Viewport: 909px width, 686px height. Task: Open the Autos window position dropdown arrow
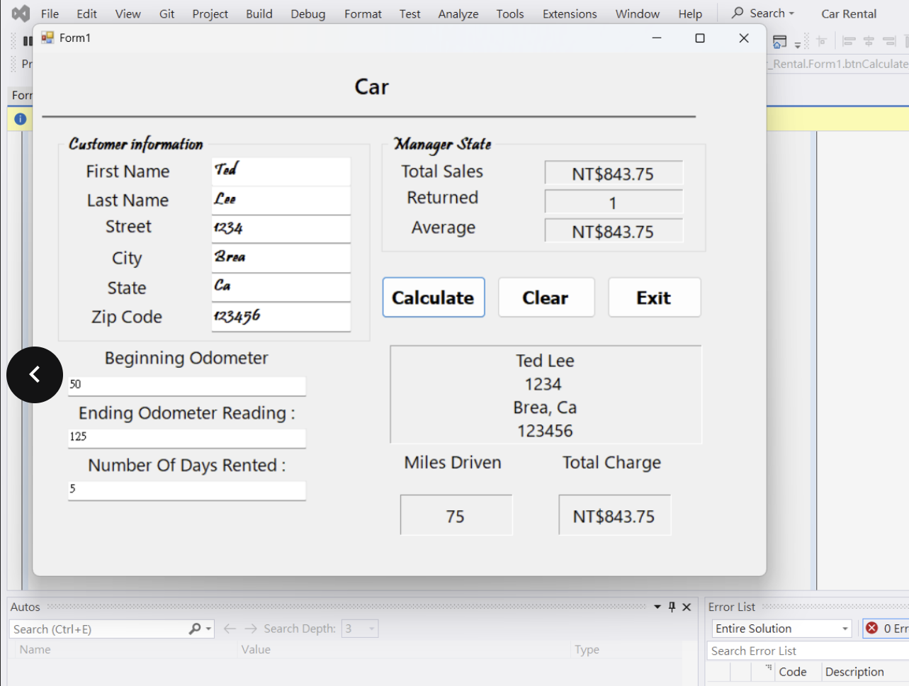point(657,607)
